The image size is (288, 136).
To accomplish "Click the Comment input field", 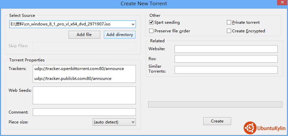I will tap(84, 112).
